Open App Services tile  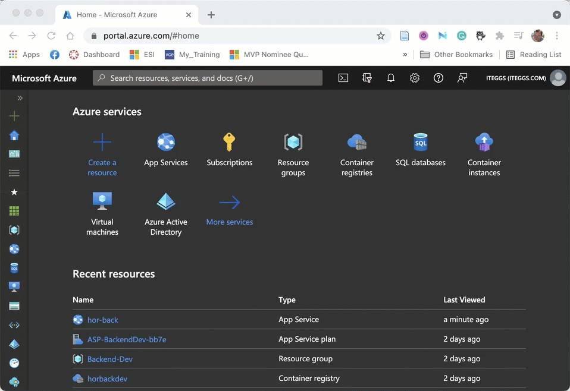pyautogui.click(x=166, y=150)
